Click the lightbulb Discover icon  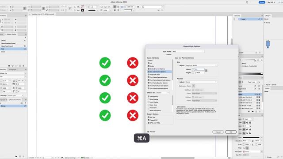[247, 2]
